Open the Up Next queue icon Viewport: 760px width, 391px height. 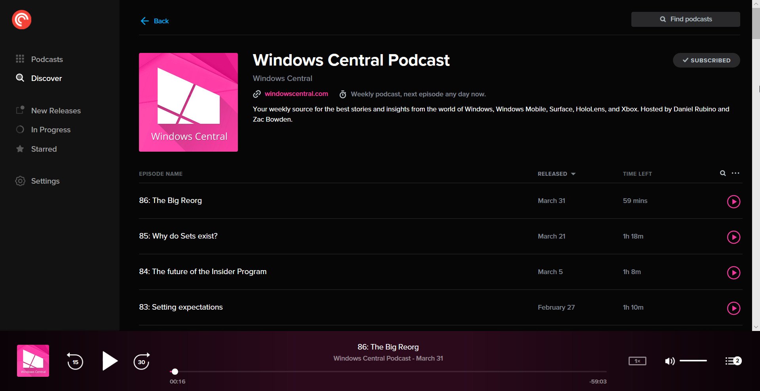pos(733,361)
